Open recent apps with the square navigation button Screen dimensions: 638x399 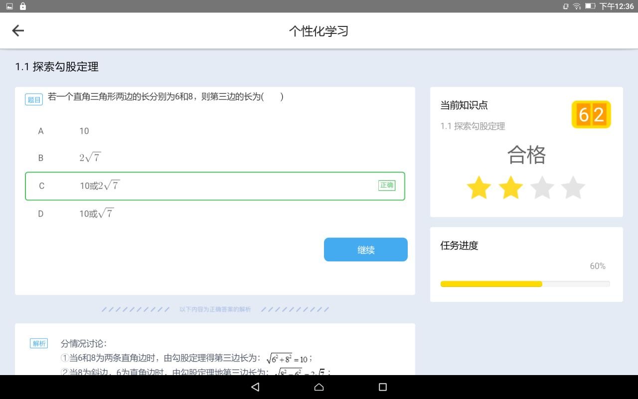pos(382,387)
